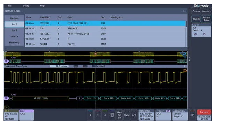
Task: Turn on channel 2 button
Action: [91, 115]
